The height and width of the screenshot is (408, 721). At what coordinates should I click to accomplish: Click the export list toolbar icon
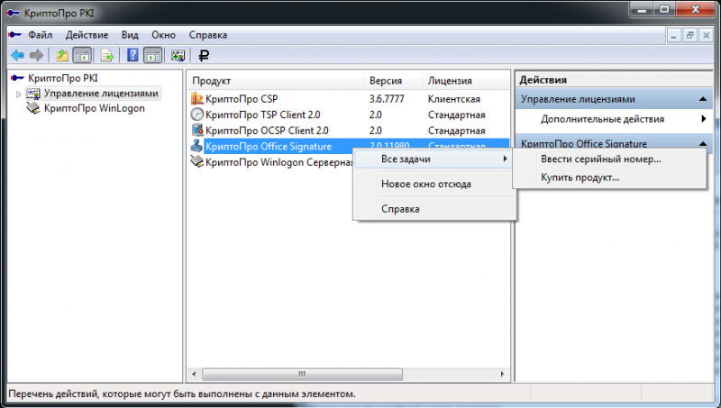[x=107, y=56]
